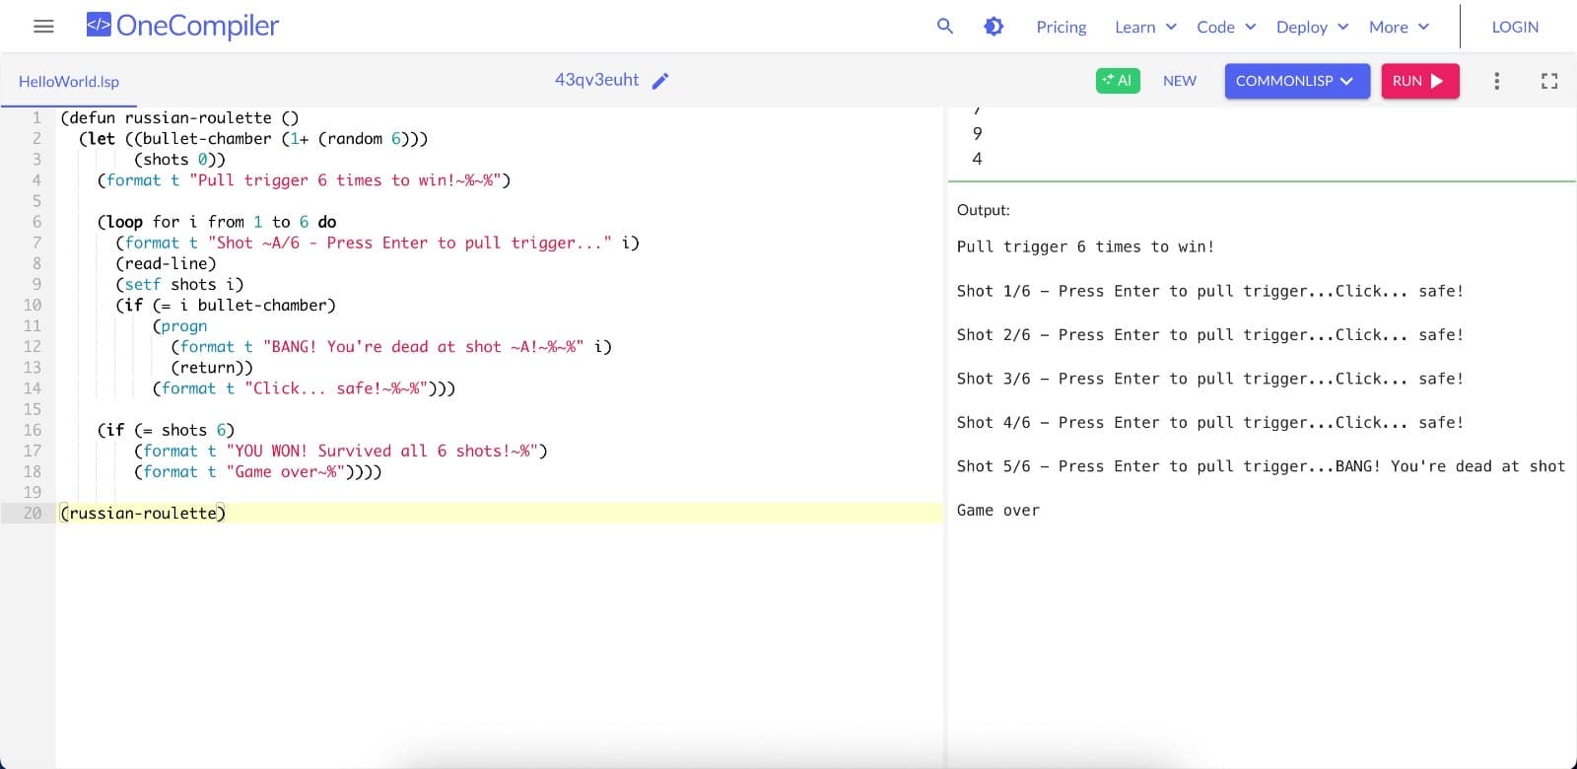Expand the Learn menu
Image resolution: width=1577 pixels, height=769 pixels.
coord(1145,27)
